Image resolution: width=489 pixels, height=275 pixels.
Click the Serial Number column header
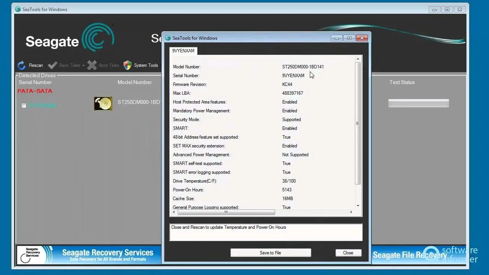click(35, 82)
